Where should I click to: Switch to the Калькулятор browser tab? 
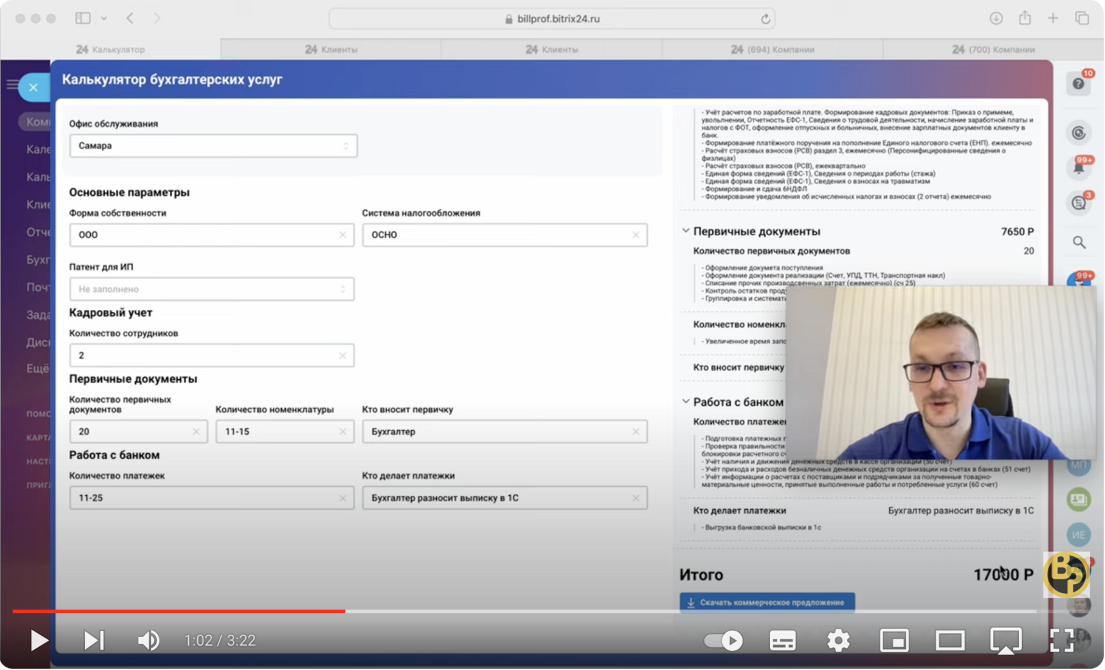click(x=110, y=49)
